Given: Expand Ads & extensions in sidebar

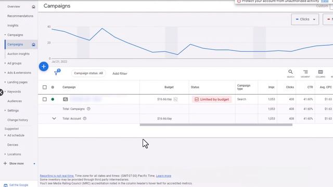Looking at the screenshot, I should pyautogui.click(x=5, y=73).
